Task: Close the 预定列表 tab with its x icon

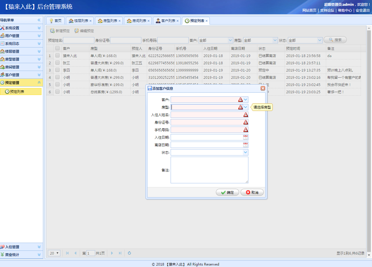Action: pos(207,21)
